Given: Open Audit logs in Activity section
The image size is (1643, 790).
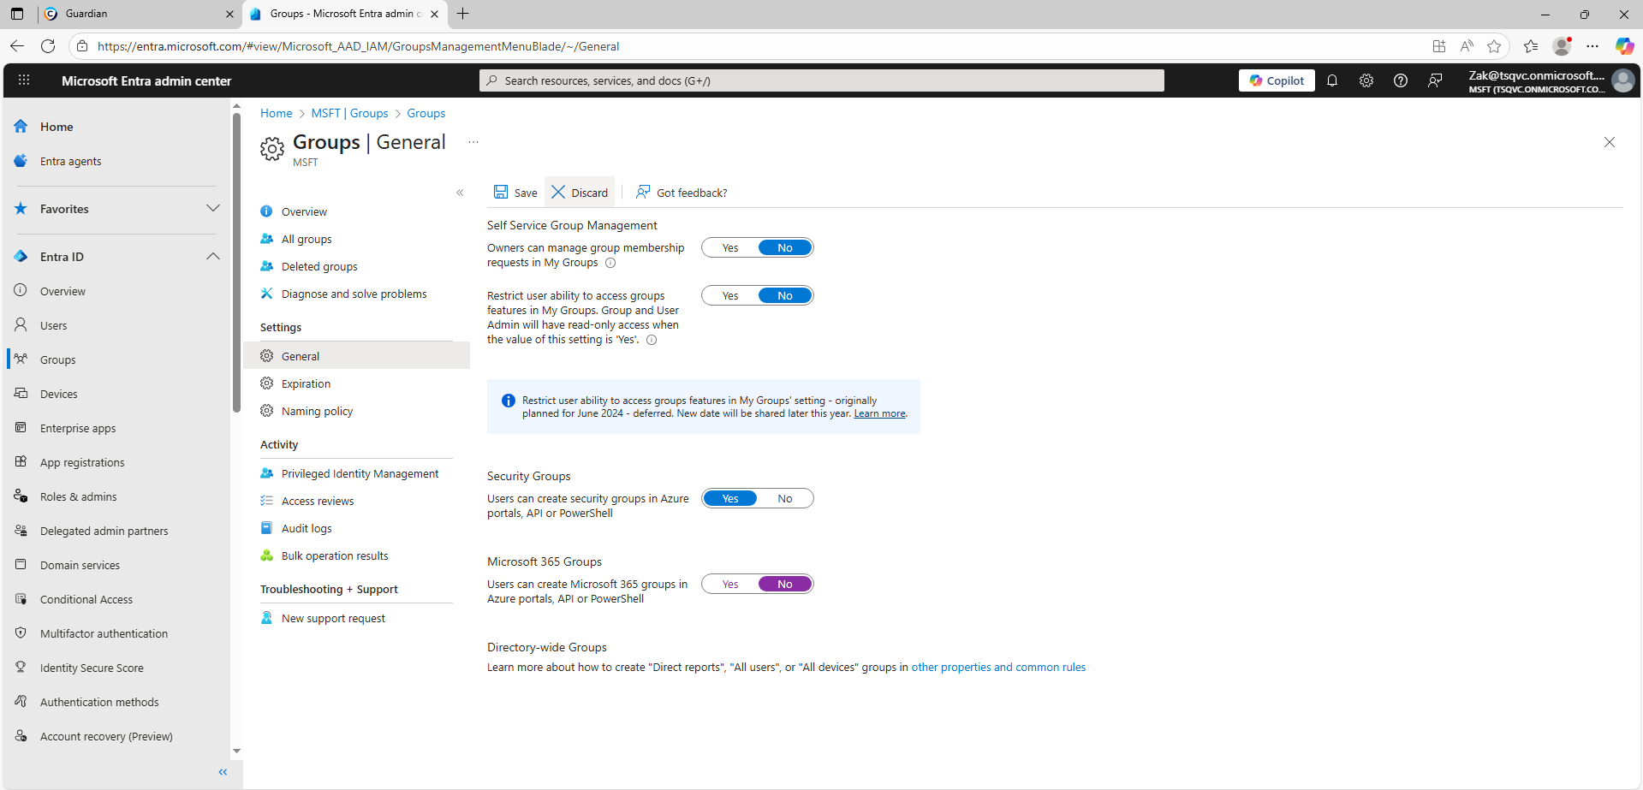Looking at the screenshot, I should (x=307, y=529).
